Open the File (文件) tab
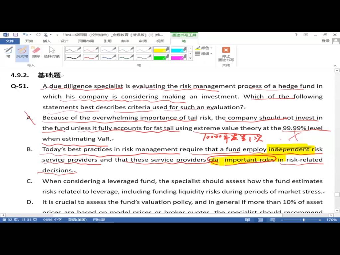340x255 pixels. pyautogui.click(x=10, y=41)
